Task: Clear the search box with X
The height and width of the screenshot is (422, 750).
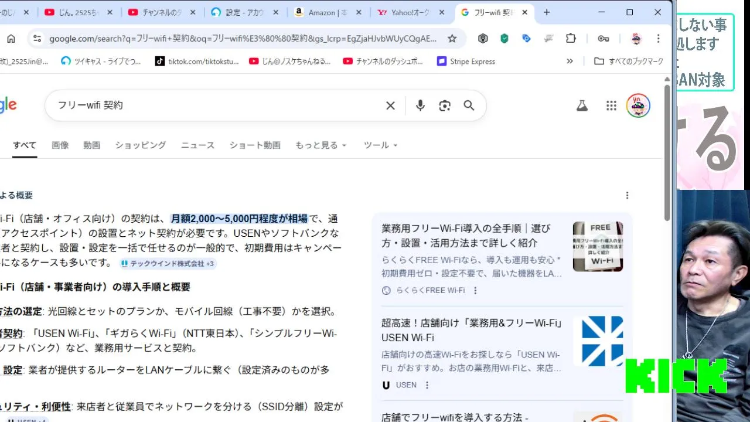Action: point(390,105)
